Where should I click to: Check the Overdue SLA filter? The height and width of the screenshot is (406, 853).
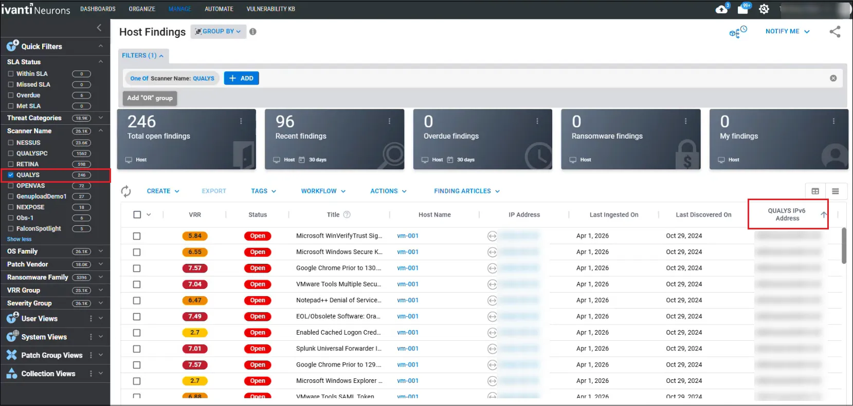click(11, 95)
